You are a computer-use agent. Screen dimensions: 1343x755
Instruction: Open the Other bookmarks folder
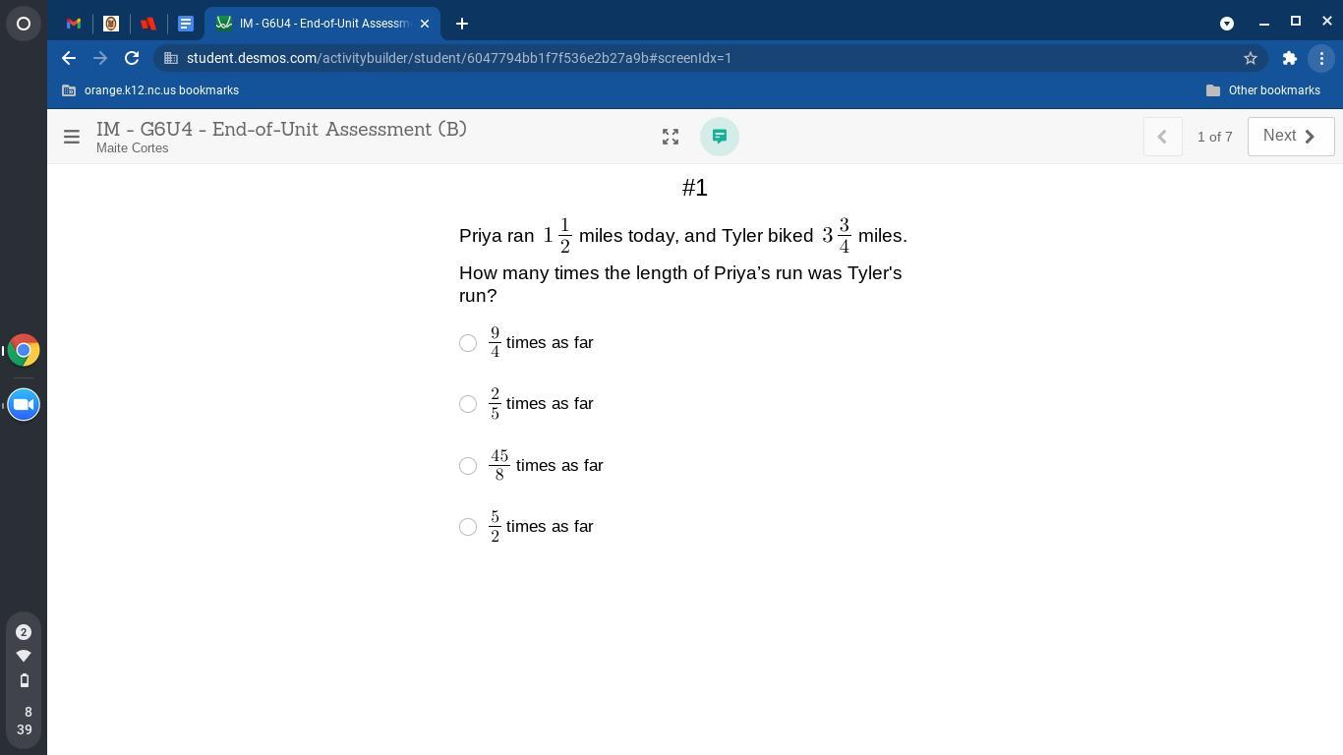1263,90
